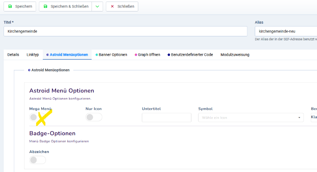Open the Symbol 'Wähle ein Icon' dropdown
Viewport: 317px width, 172px height.
(251, 117)
